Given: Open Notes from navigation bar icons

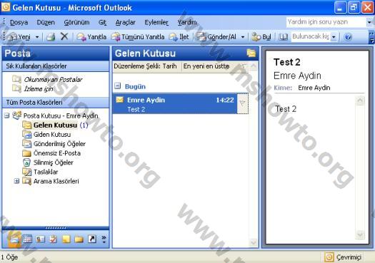Looking at the screenshot, I should (66, 239).
